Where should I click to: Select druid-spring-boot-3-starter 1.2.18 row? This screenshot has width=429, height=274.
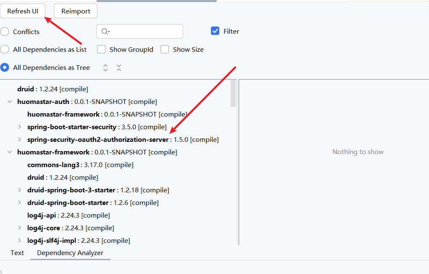[x=98, y=190]
